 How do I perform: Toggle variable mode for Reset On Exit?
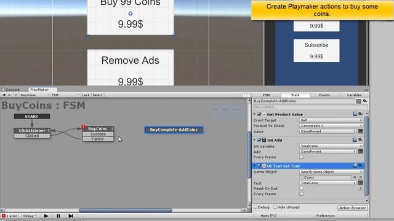(x=360, y=188)
